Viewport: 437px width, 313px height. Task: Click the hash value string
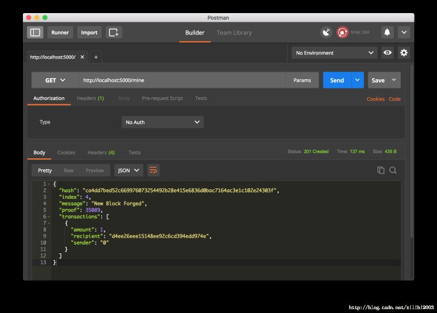[x=179, y=190]
